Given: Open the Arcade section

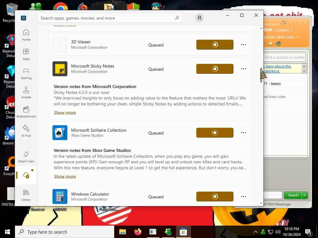Looking at the screenshot, I should click(26, 93).
